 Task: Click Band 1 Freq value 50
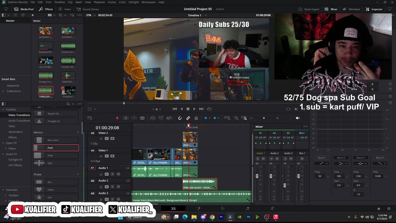(x=320, y=176)
